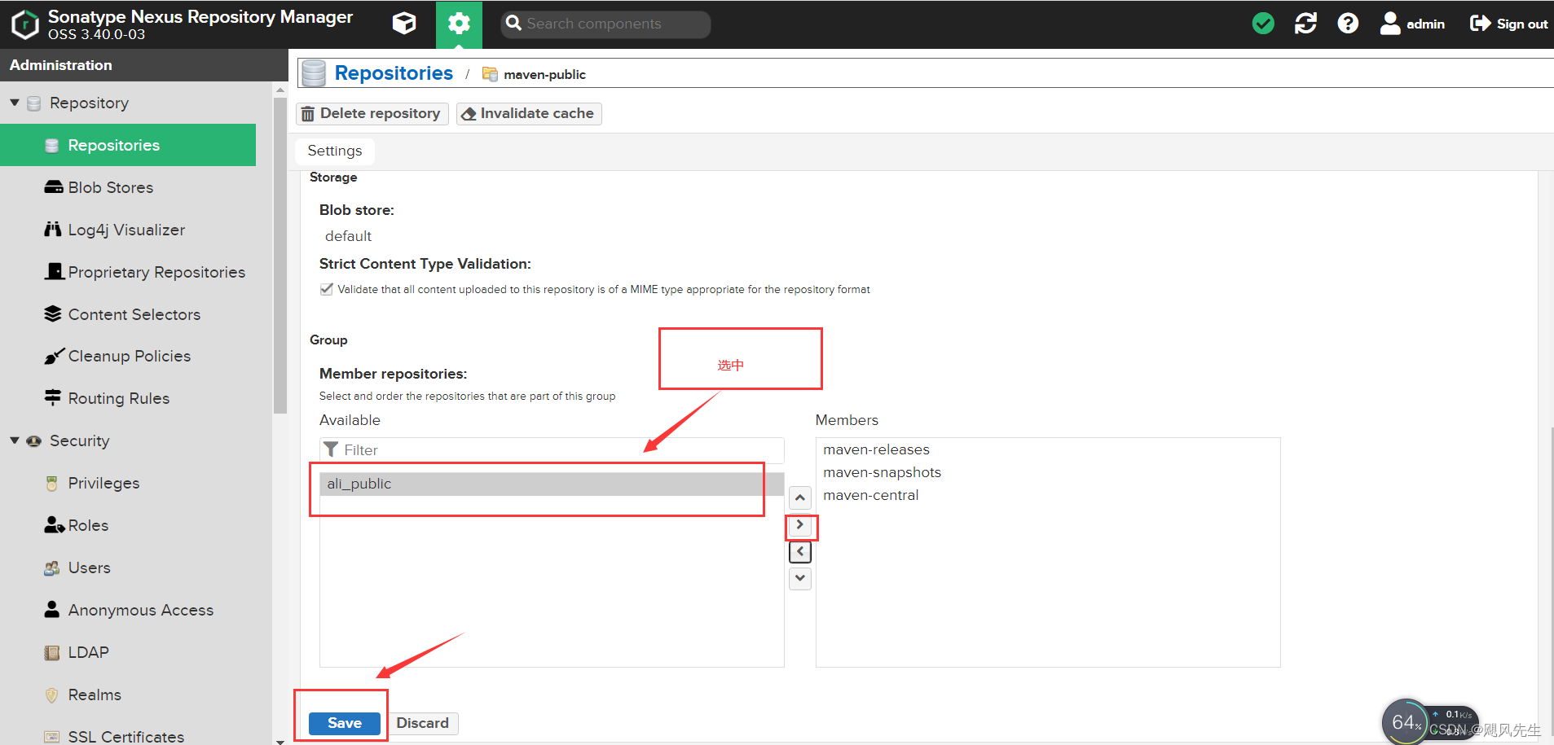Click Delete repository button

click(372, 113)
